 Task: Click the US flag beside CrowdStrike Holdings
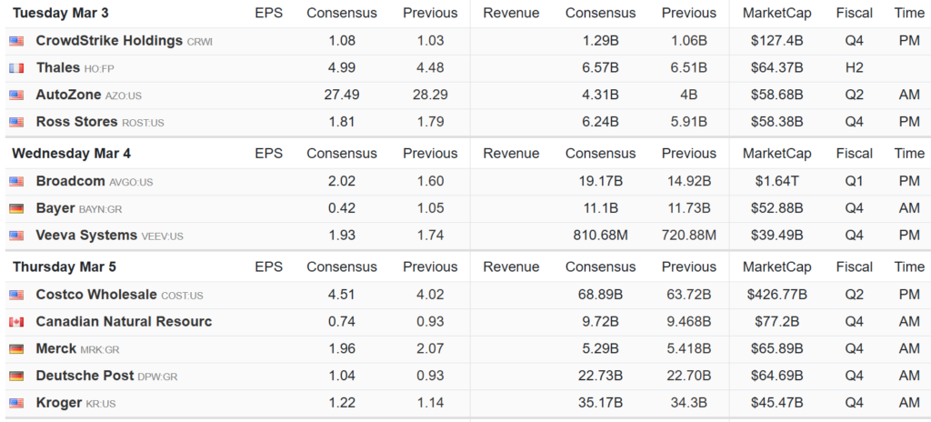point(16,41)
